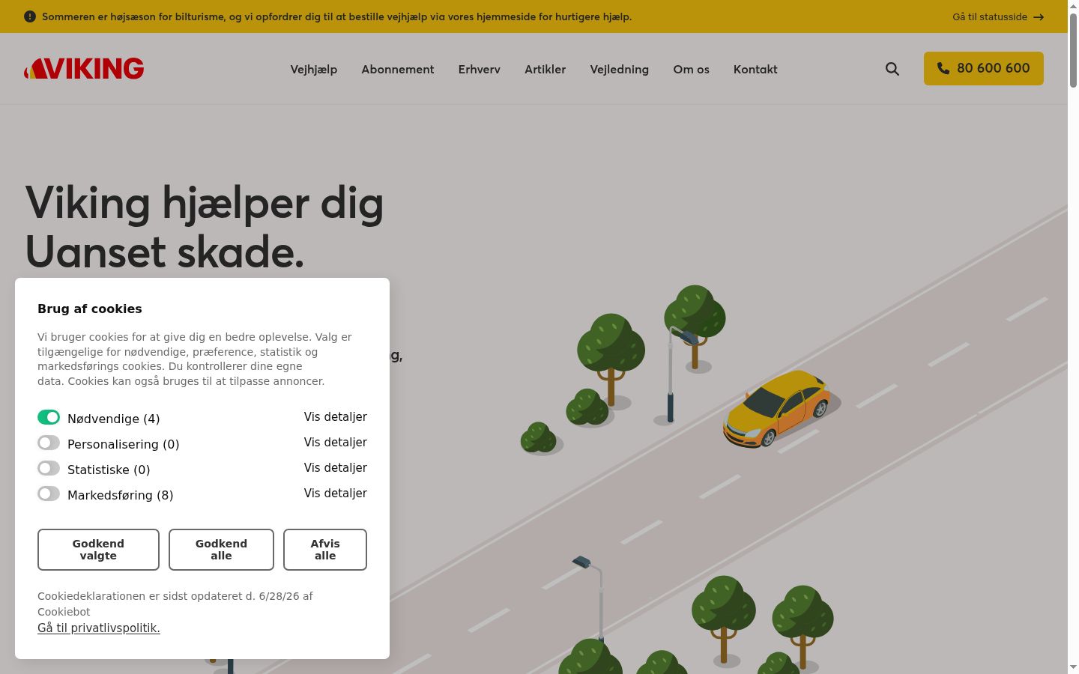Open the Kontakt page
The image size is (1079, 674).
tap(755, 69)
